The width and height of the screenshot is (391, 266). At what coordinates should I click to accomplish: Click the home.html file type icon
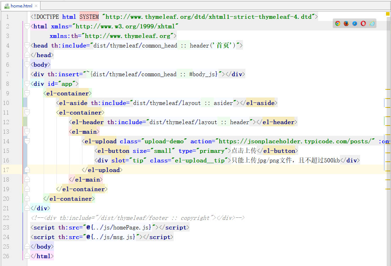coord(7,6)
